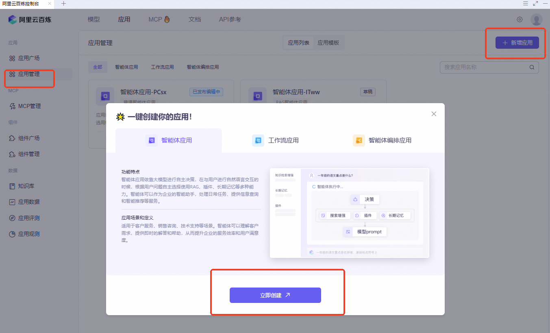Click the 智能体应用-ITww card icon
Viewport: 550px width, 333px height.
click(x=257, y=96)
